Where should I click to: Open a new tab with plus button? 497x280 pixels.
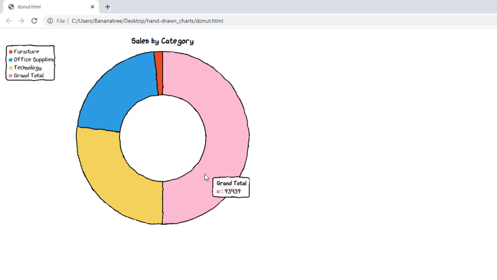click(x=108, y=7)
